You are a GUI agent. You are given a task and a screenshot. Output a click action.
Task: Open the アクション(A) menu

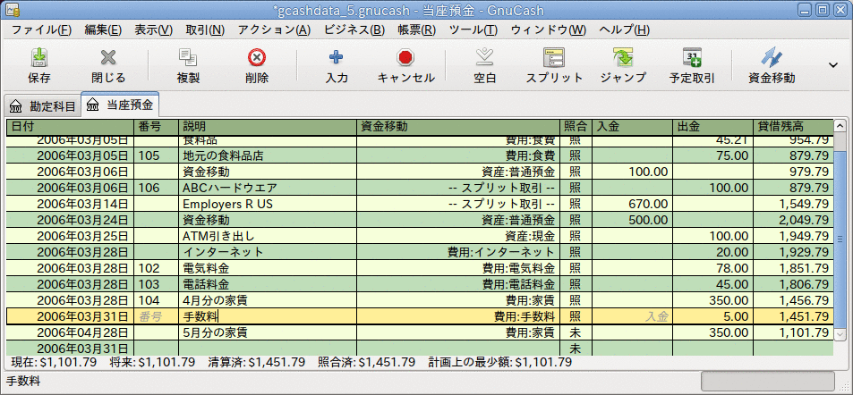[x=274, y=29]
